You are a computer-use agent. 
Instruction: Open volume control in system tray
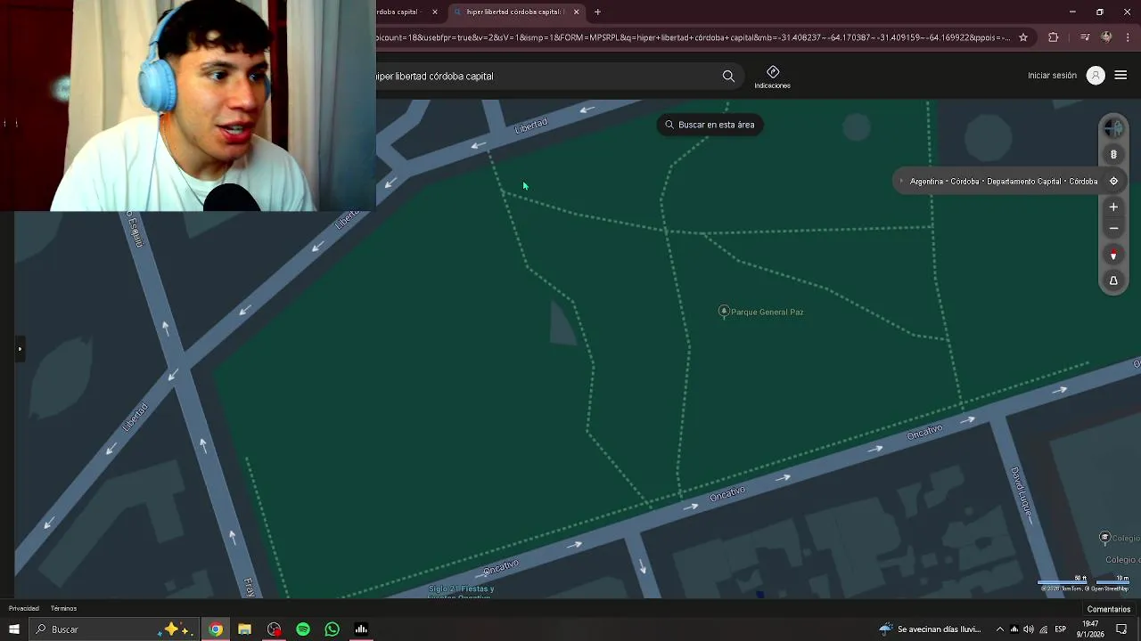1029,629
